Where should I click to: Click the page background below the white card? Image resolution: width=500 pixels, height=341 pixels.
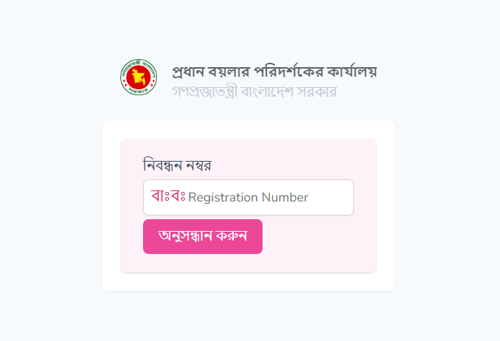click(248, 316)
